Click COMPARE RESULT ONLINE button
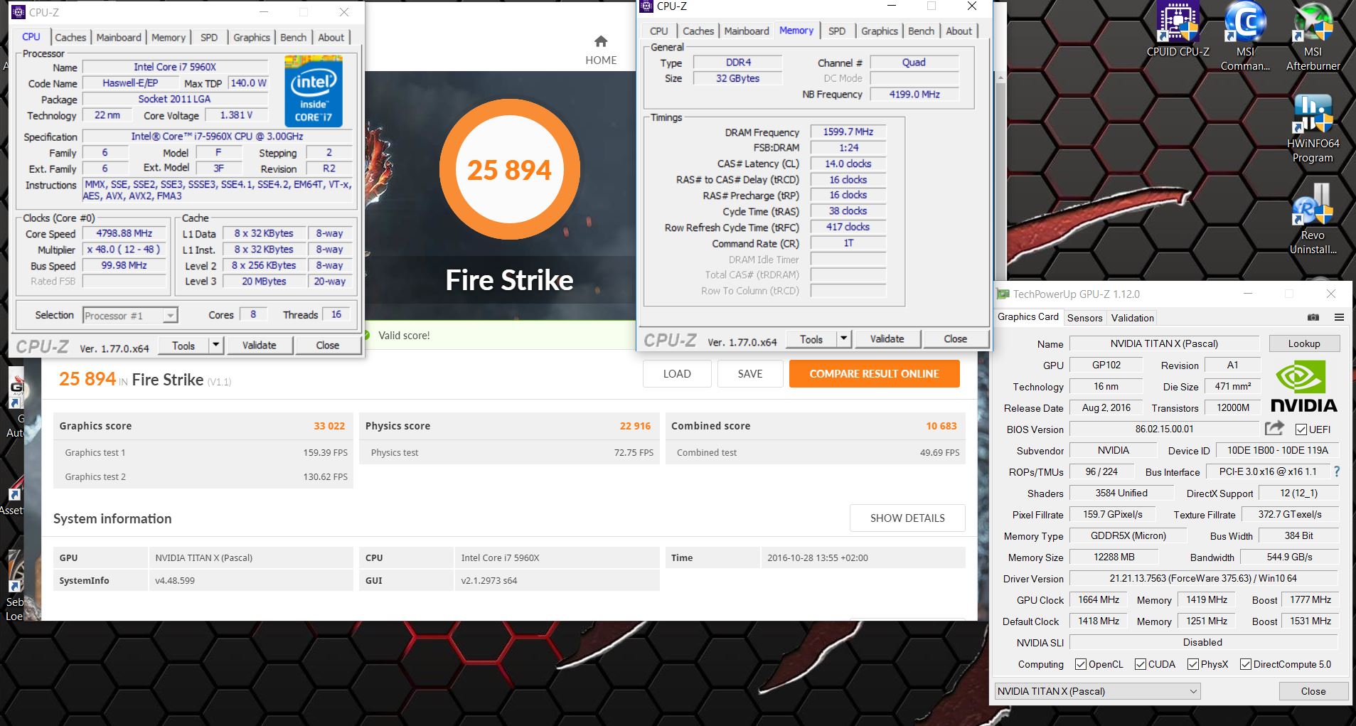Viewport: 1356px width, 726px height. (874, 373)
